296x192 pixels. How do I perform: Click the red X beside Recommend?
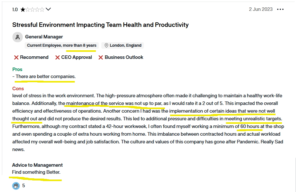pos(16,58)
